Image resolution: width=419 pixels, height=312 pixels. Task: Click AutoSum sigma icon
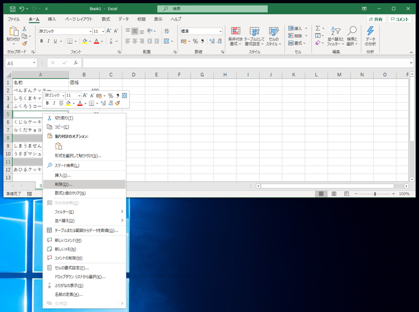pos(318,28)
